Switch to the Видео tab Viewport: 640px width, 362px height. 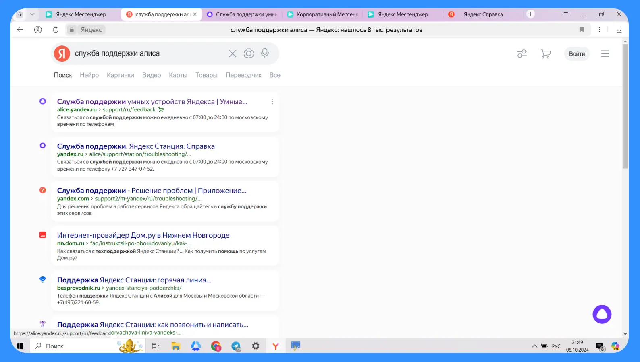pos(152,75)
